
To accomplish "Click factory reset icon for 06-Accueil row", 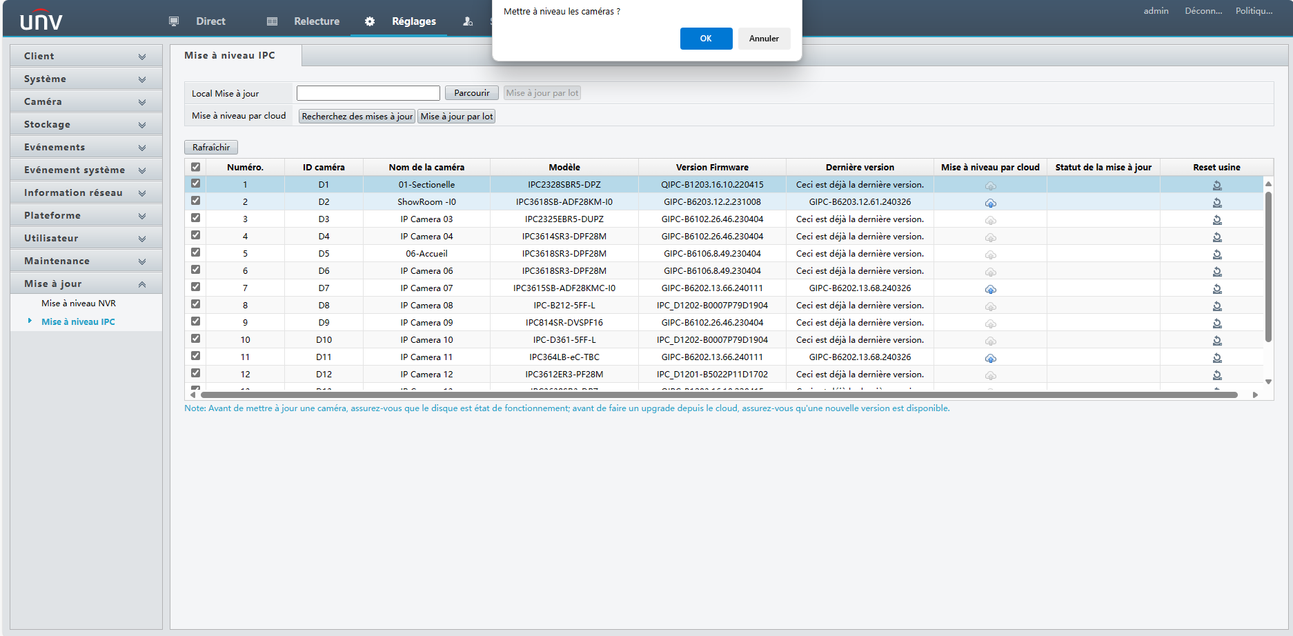I will pos(1216,254).
